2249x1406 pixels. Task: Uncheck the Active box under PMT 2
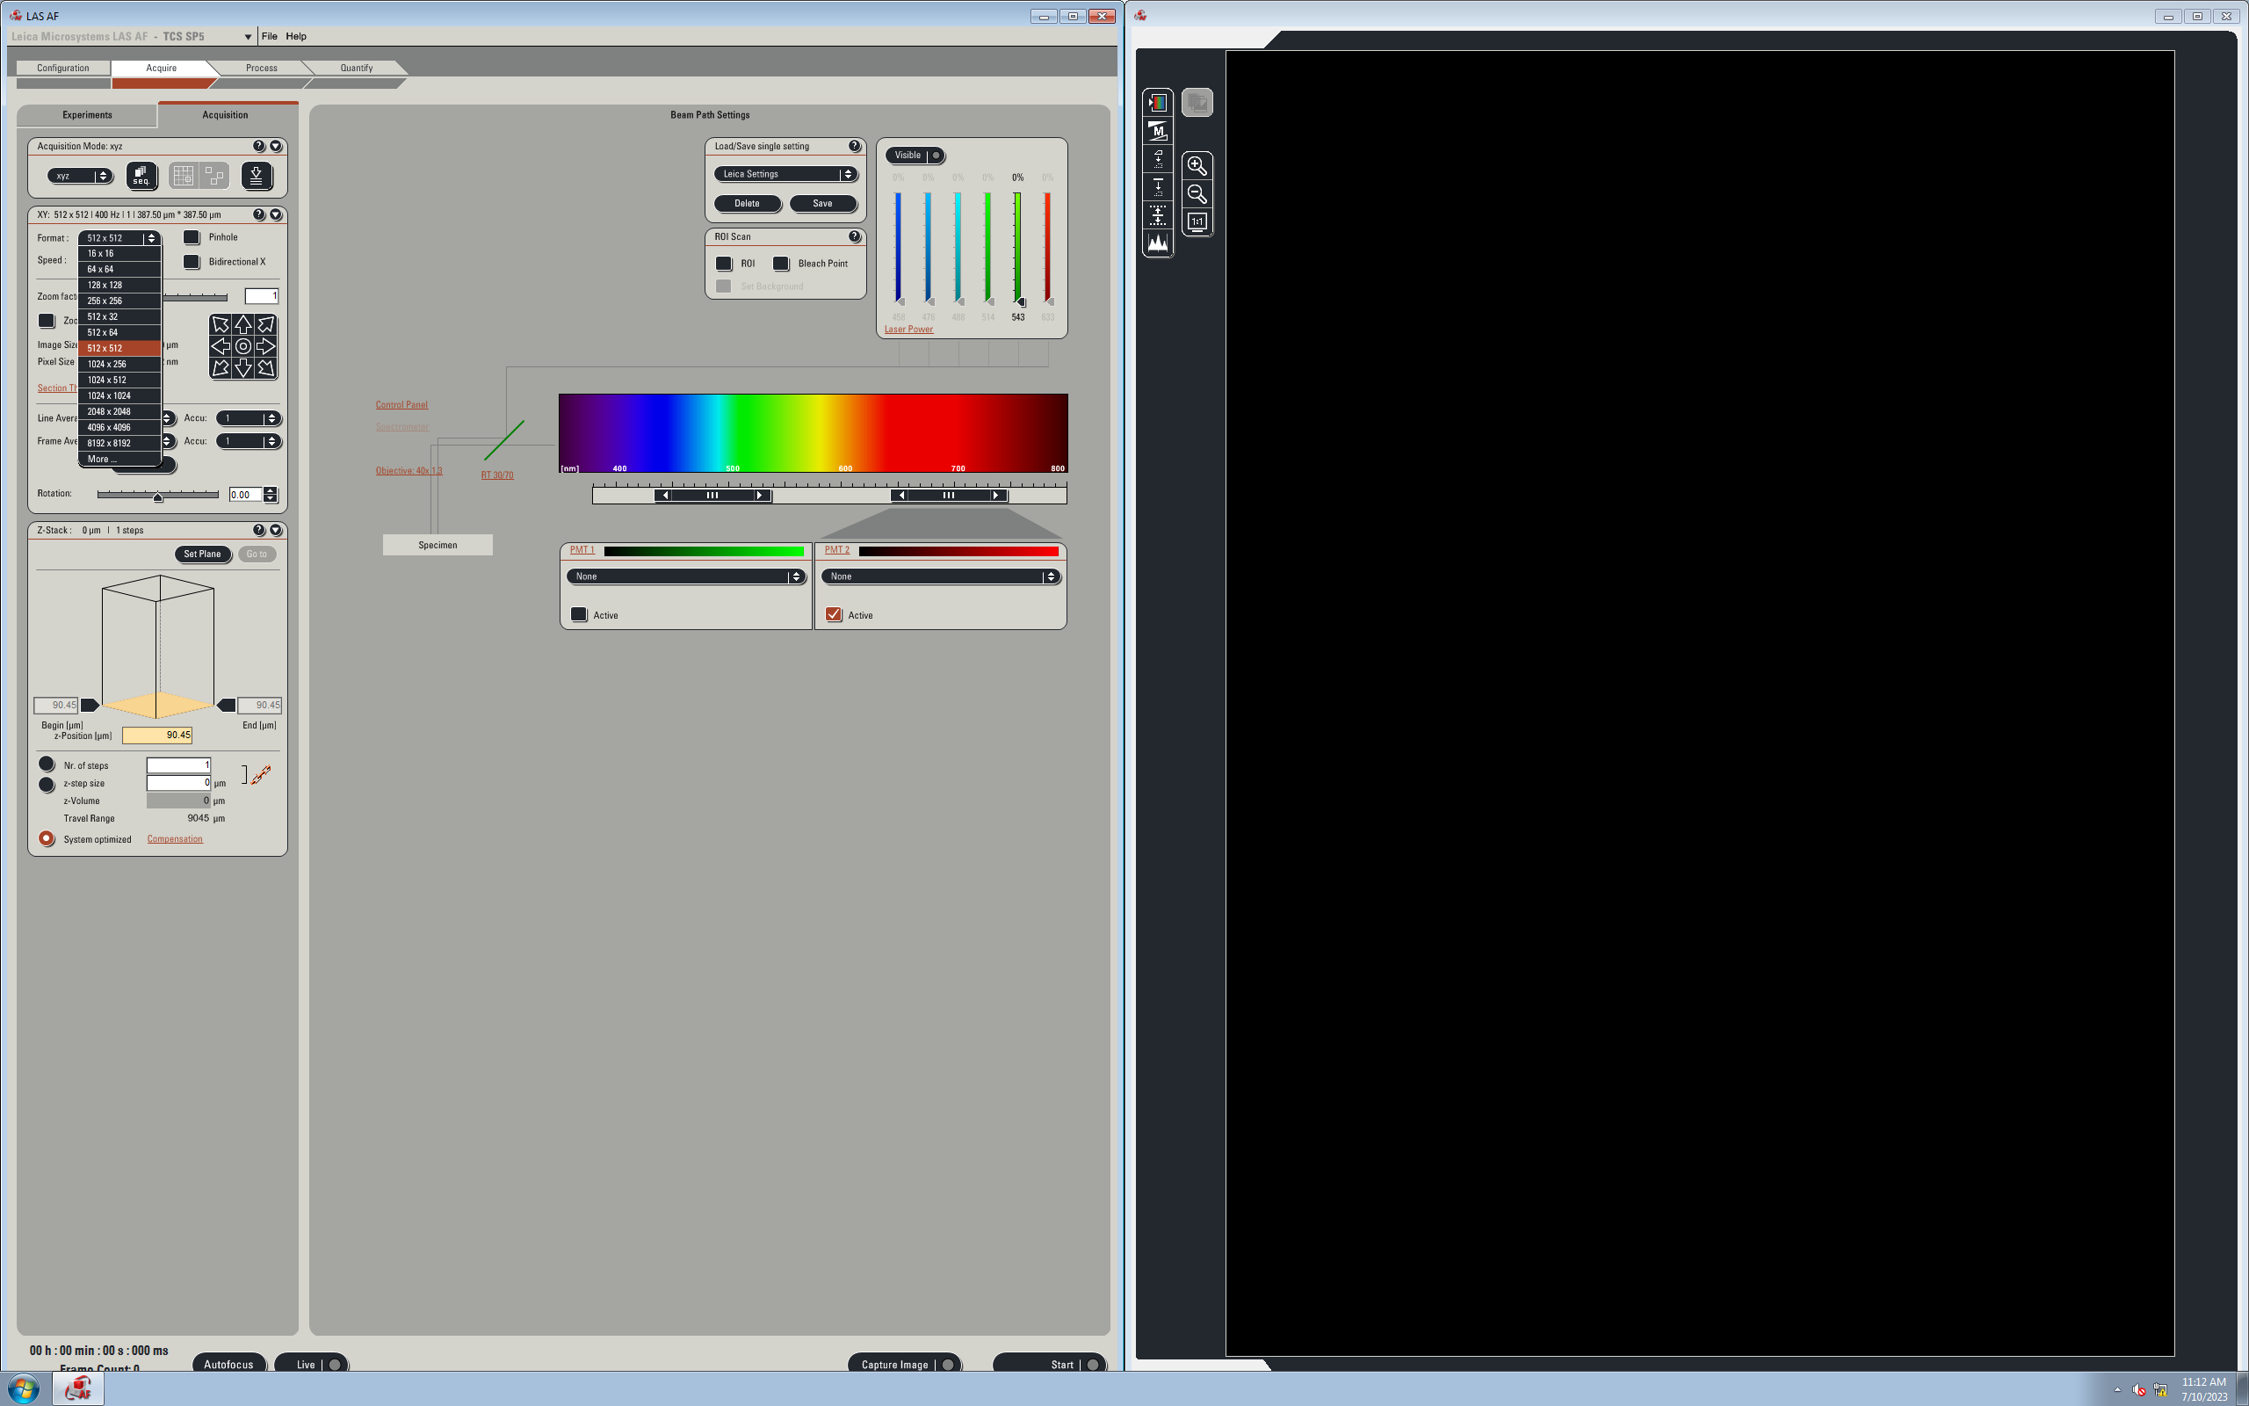coord(834,614)
